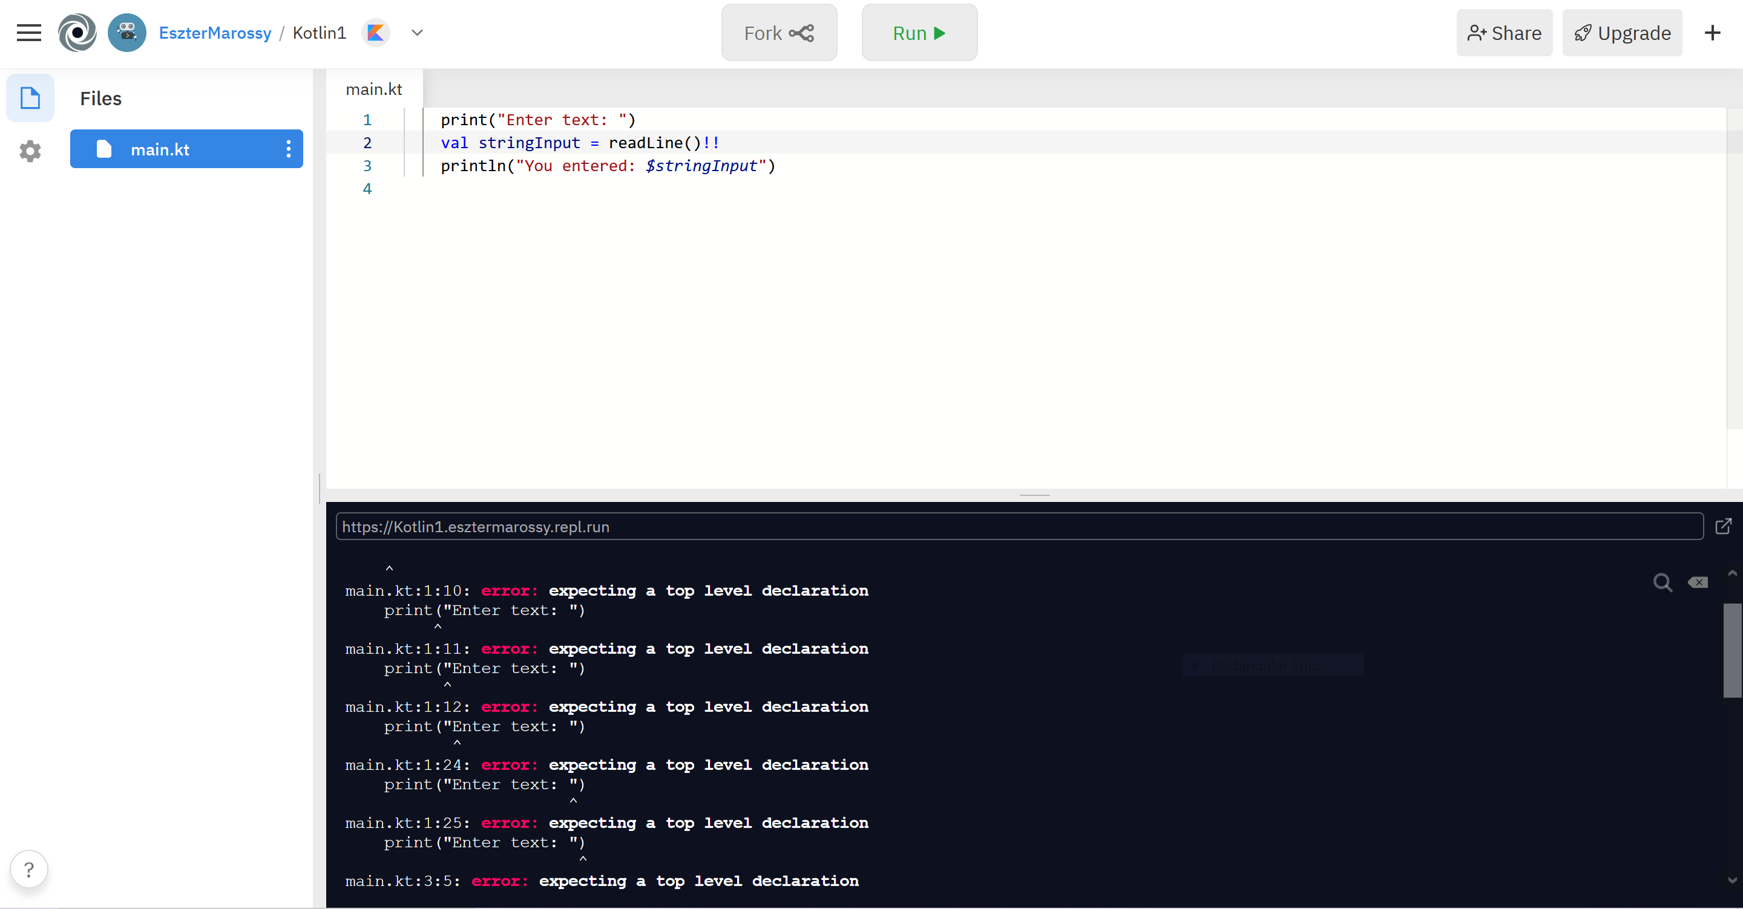Place cursor in readLine line of code
This screenshot has height=909, width=1743.
[580, 143]
